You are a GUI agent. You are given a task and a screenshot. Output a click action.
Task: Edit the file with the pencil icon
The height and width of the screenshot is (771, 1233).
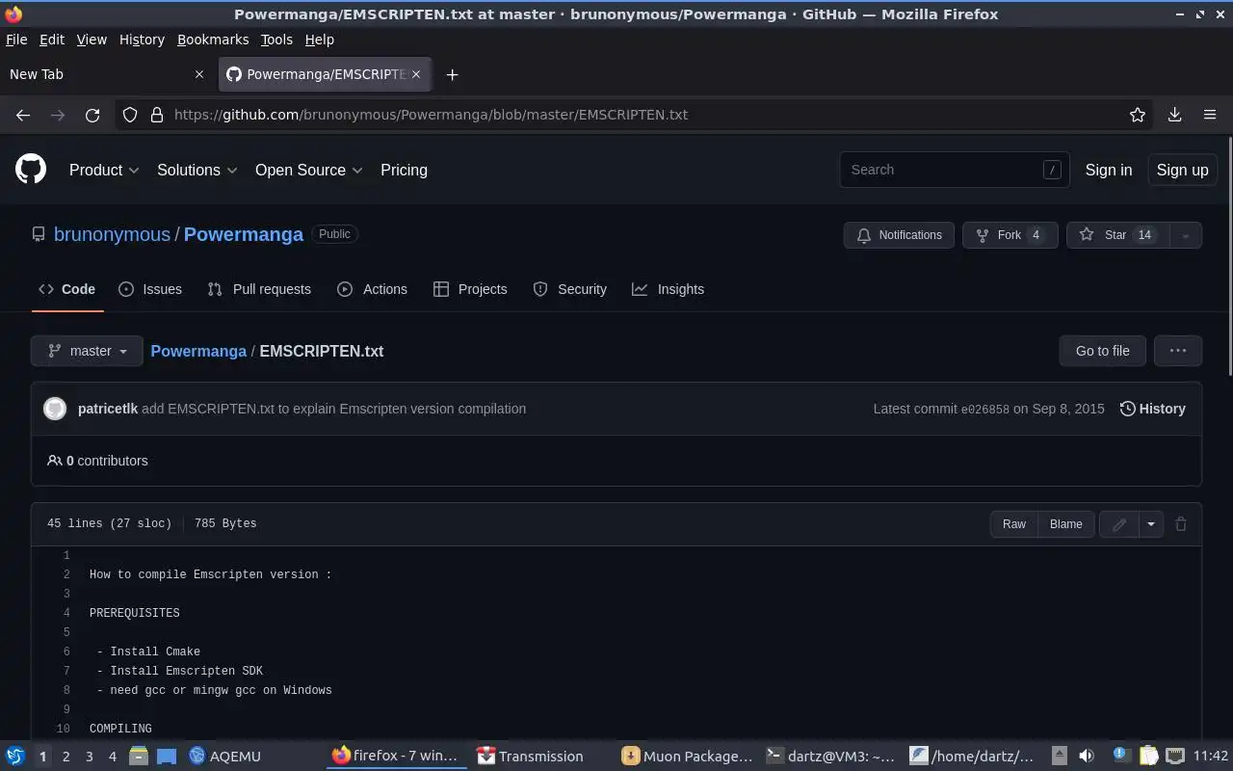tap(1118, 524)
